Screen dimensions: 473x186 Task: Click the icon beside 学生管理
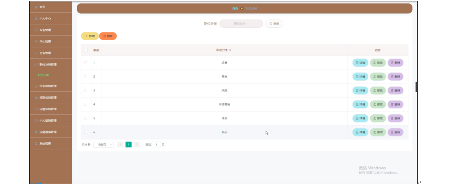36,42
